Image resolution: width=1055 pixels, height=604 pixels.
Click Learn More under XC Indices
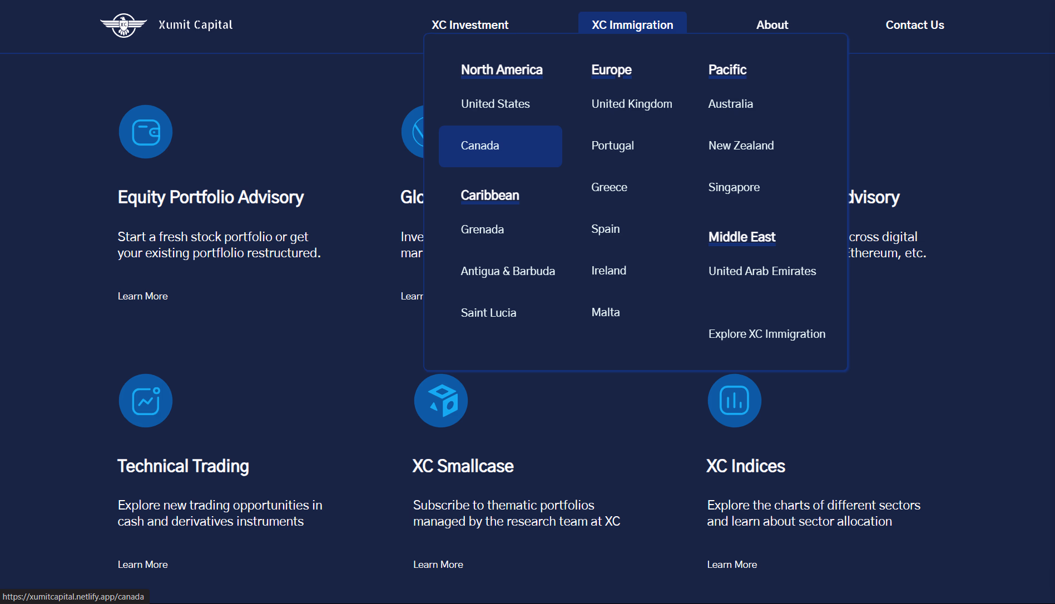tap(731, 565)
